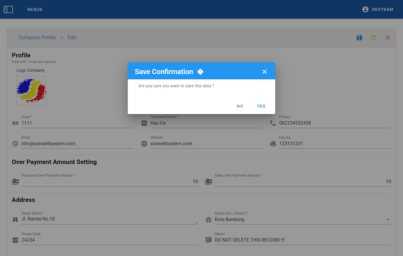This screenshot has height=256, width=403.
Task: Click the Phone number input field
Action: [335, 123]
